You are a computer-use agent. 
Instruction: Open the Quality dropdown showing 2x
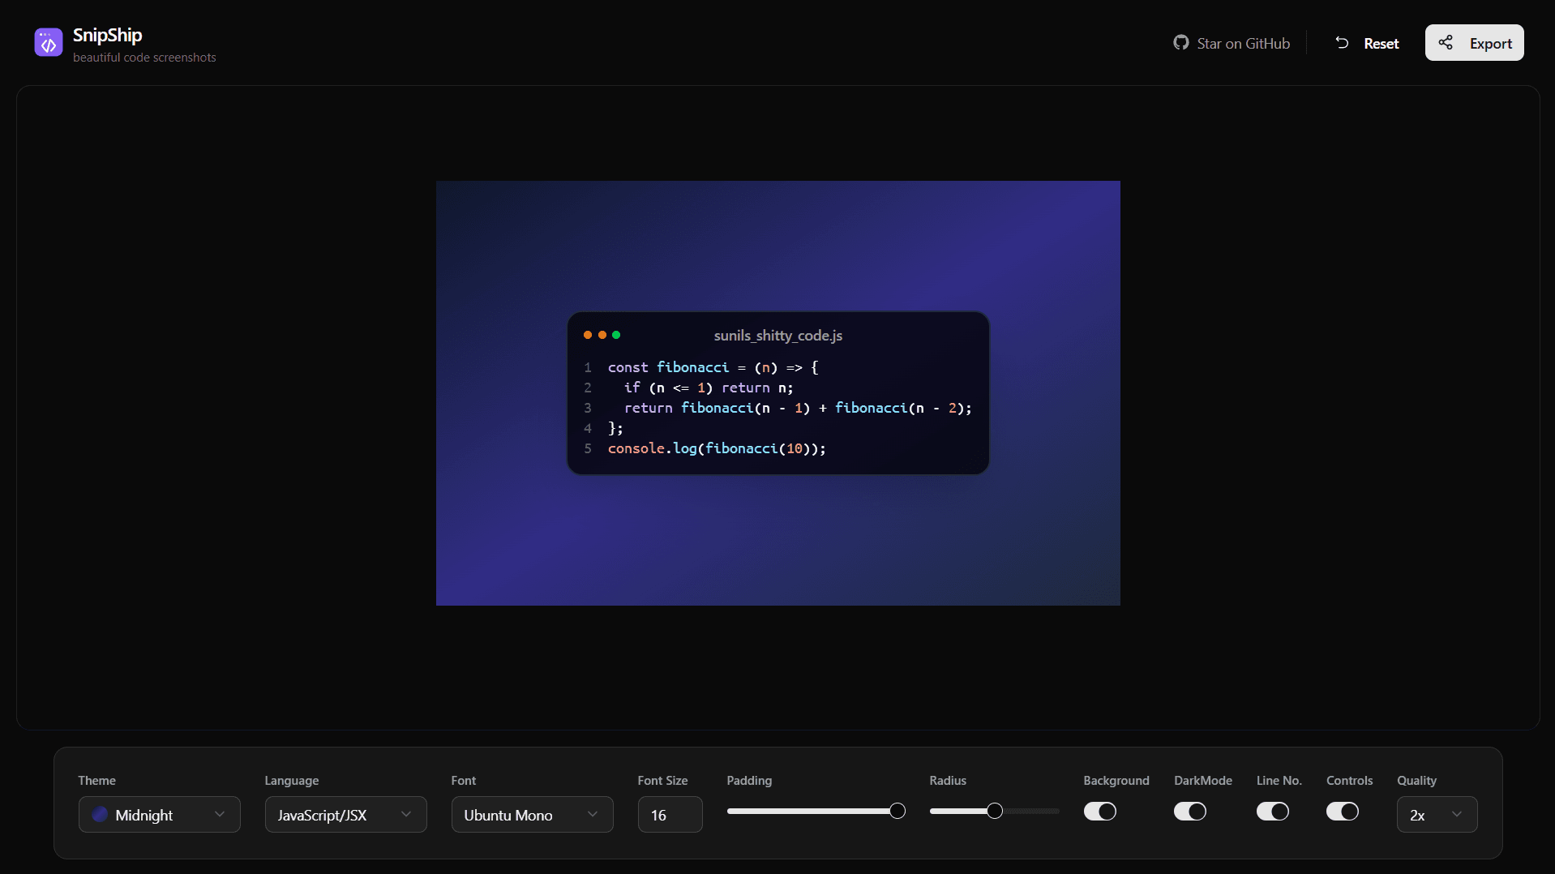pos(1437,815)
